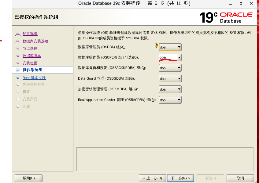Open the OSKMDBA group dropdown
The width and height of the screenshot is (259, 183).
tap(170, 89)
